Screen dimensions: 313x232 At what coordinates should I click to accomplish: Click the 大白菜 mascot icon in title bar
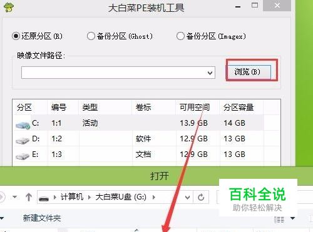pos(9,7)
